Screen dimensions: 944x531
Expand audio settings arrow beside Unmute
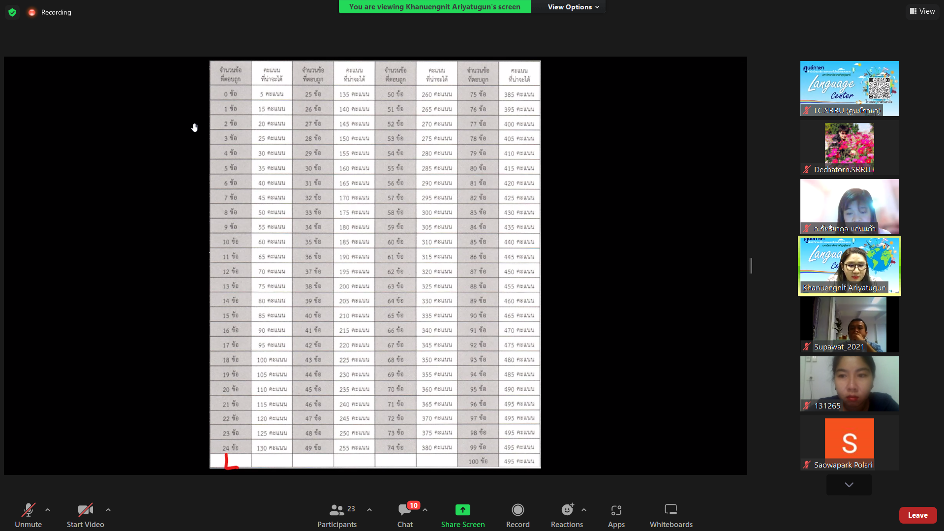[48, 510]
